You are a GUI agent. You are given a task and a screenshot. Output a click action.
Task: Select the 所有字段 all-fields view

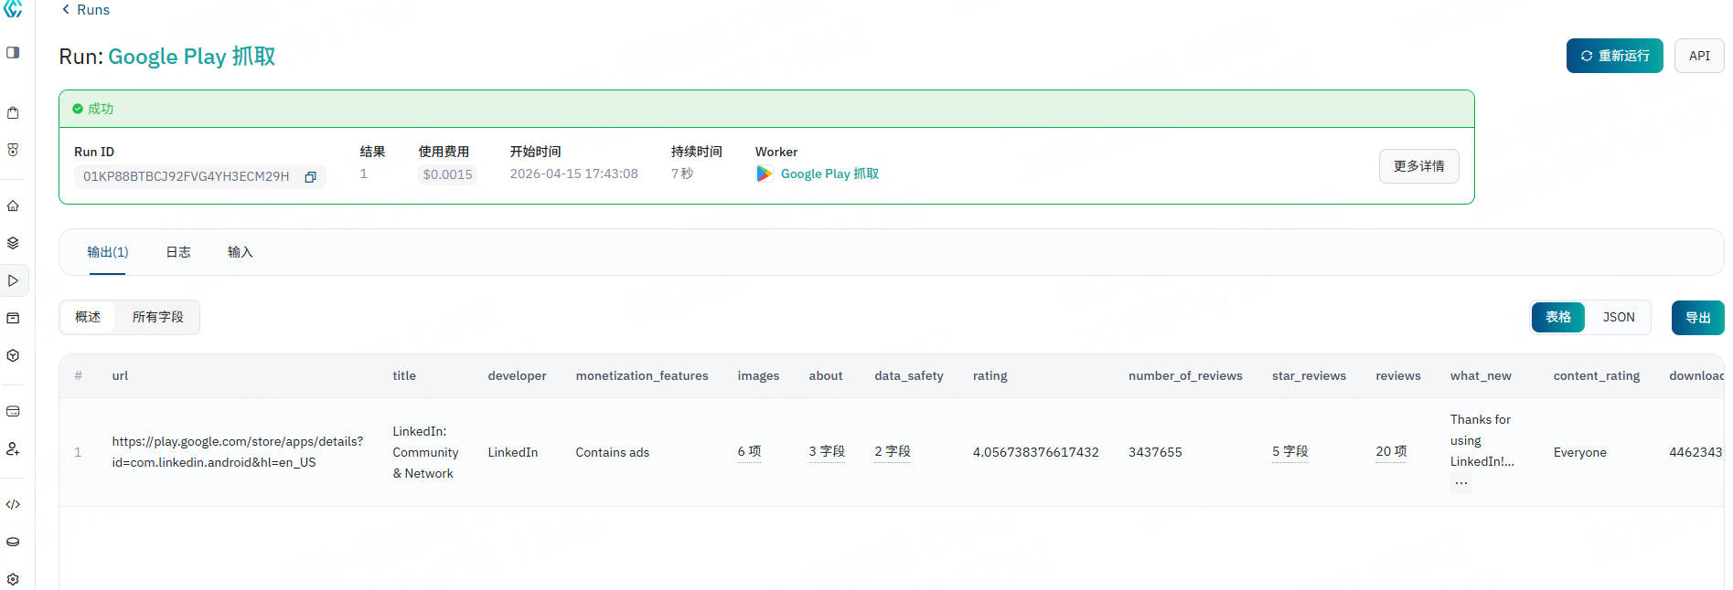[157, 318]
